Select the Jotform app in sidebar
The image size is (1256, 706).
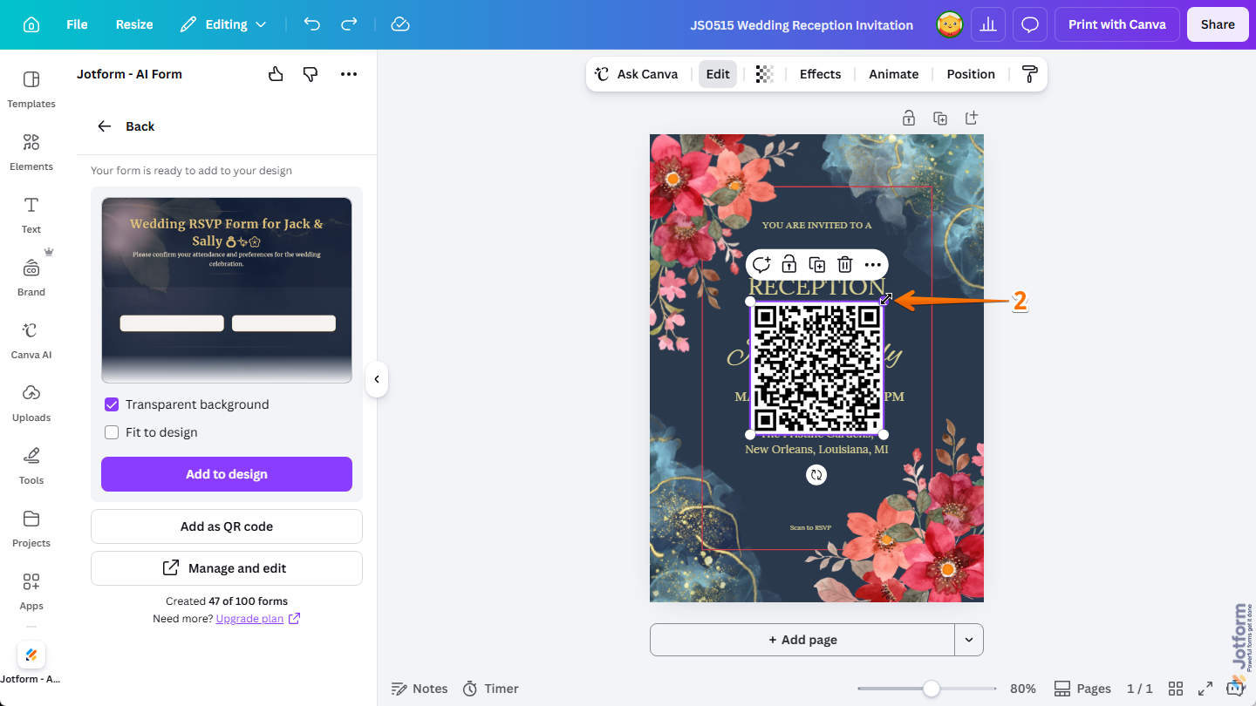click(x=31, y=662)
